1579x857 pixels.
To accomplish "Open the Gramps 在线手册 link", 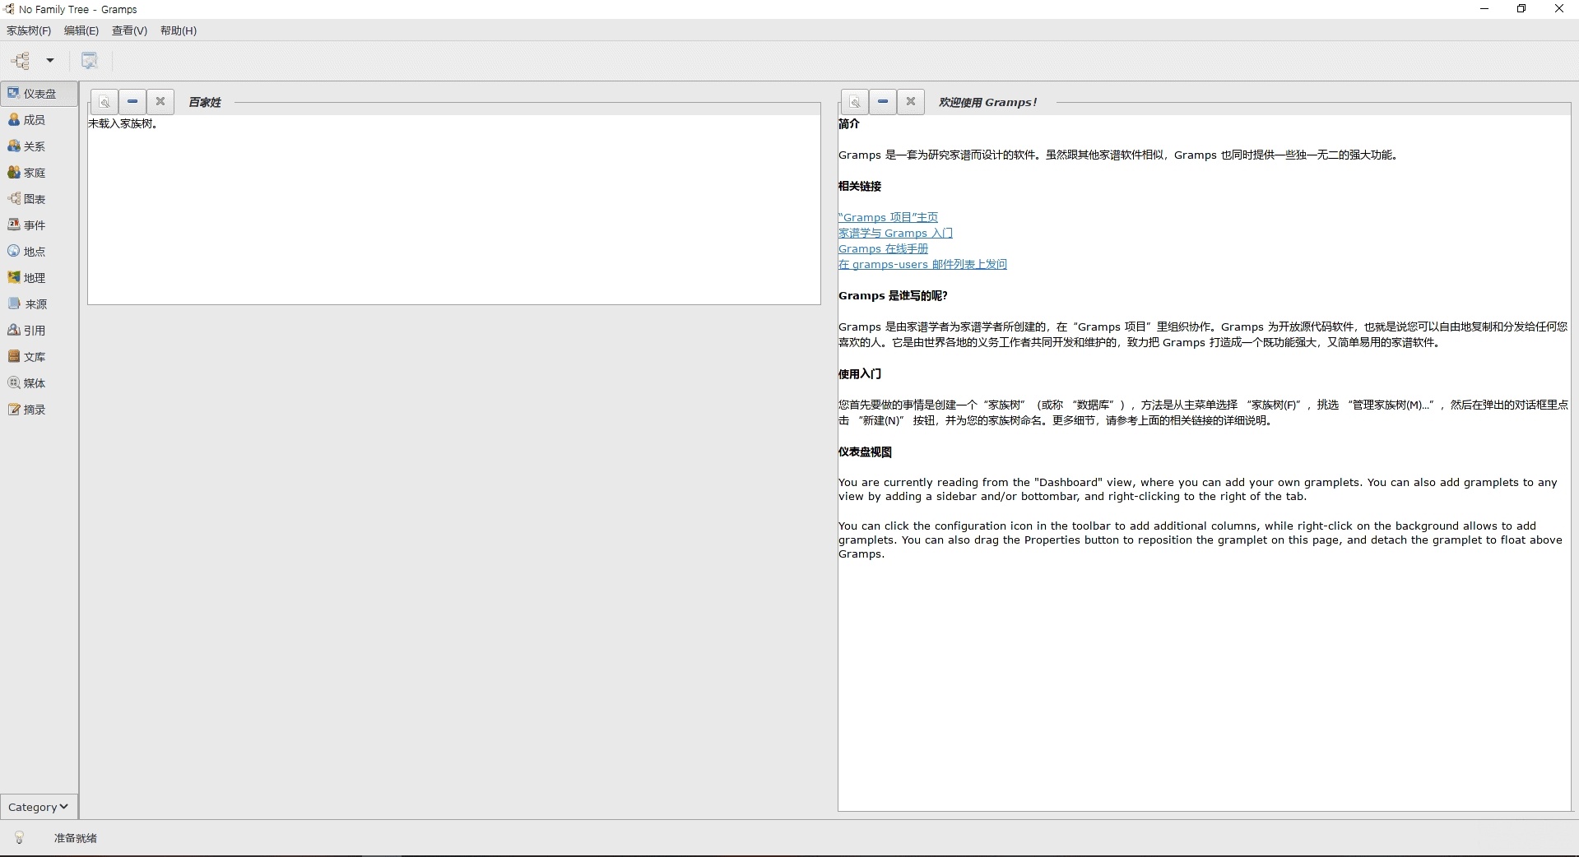I will (x=883, y=248).
